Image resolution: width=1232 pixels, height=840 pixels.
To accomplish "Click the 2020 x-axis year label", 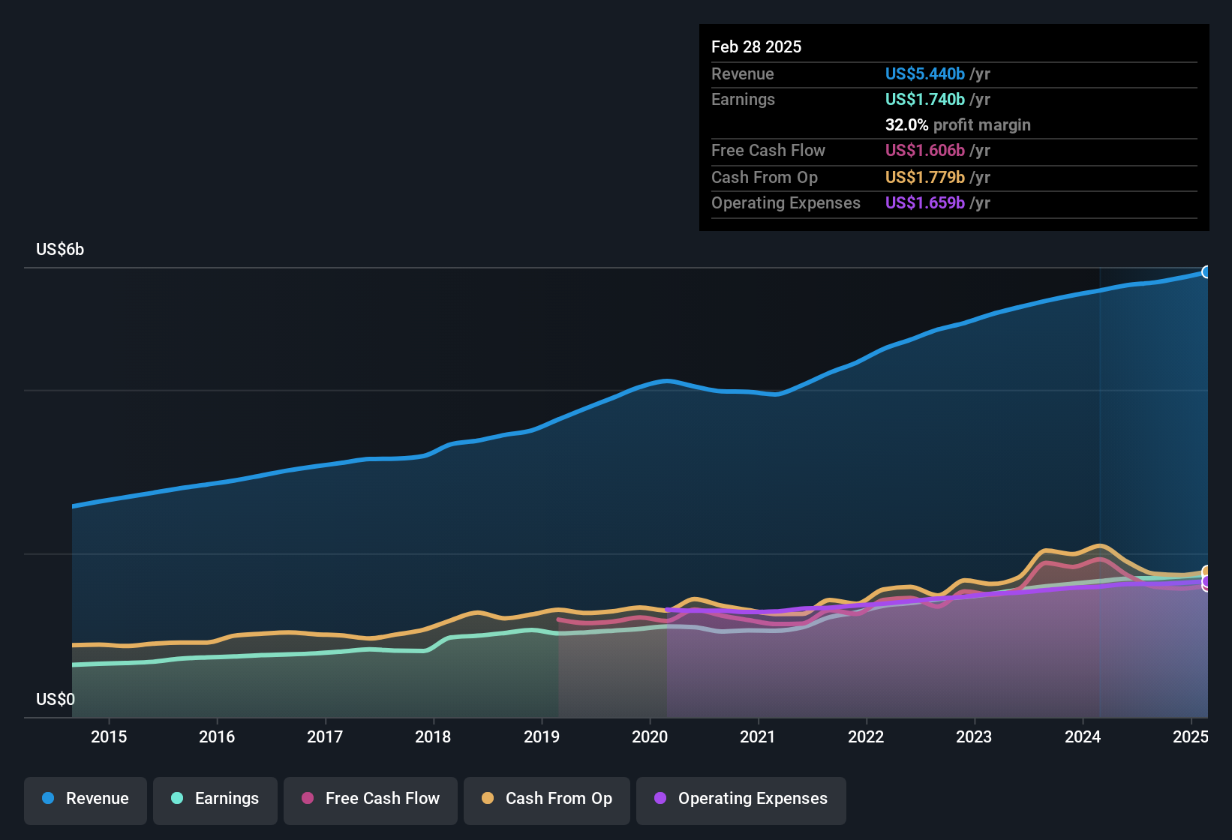I will 650,737.
